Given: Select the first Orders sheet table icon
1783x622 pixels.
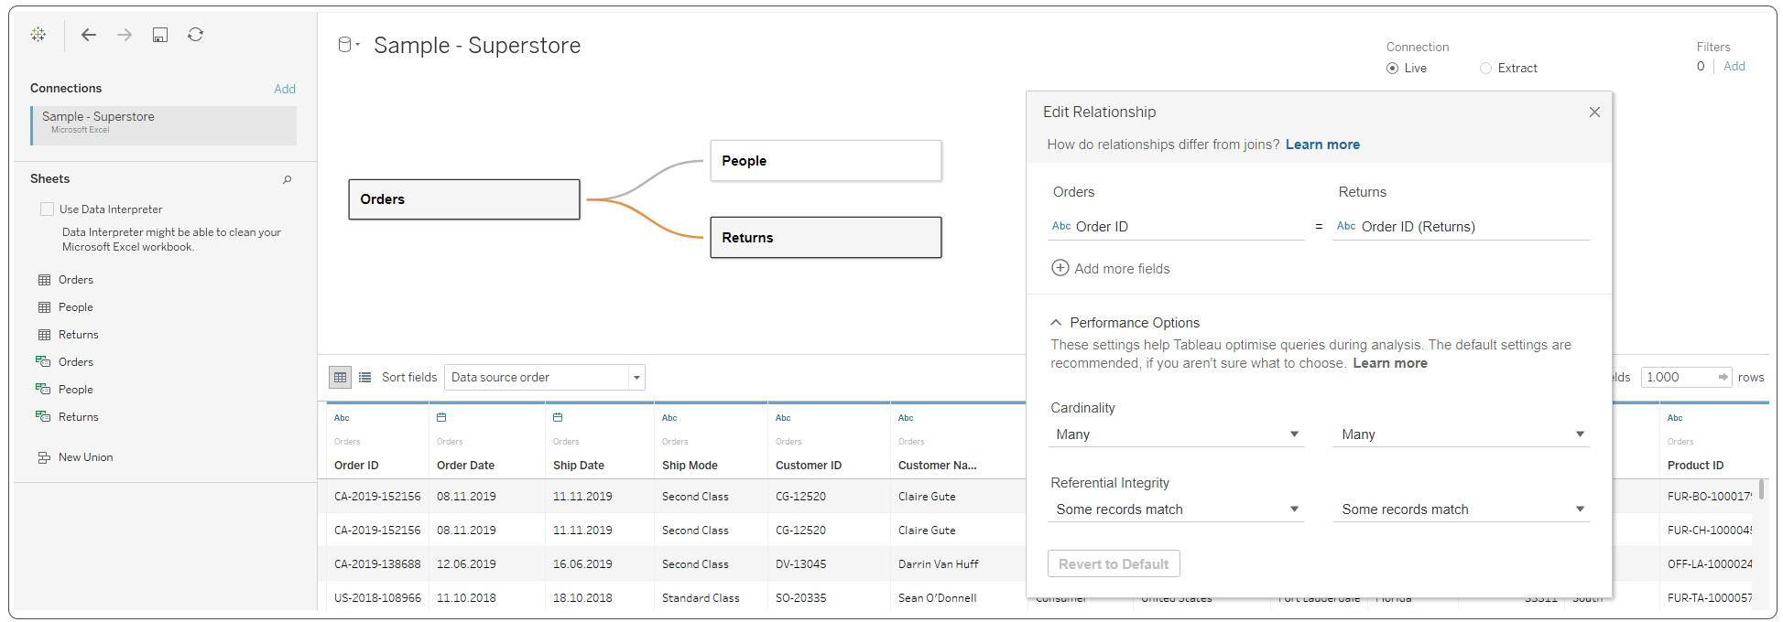Looking at the screenshot, I should click(44, 280).
